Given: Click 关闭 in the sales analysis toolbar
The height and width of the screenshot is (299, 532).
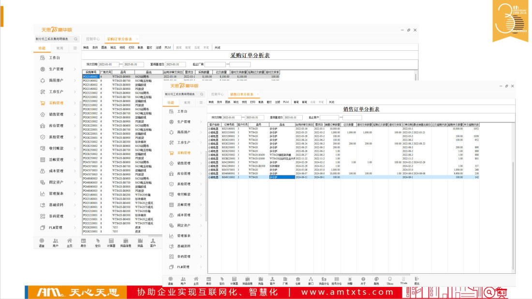Looking at the screenshot, I should pyautogui.click(x=331, y=102).
